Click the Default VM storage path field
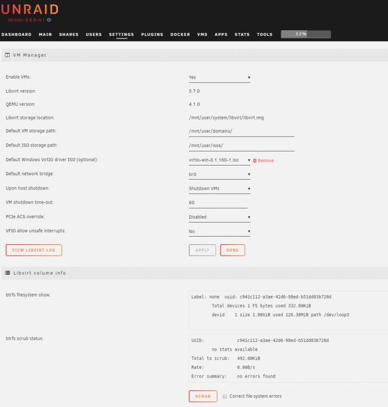 (x=242, y=131)
